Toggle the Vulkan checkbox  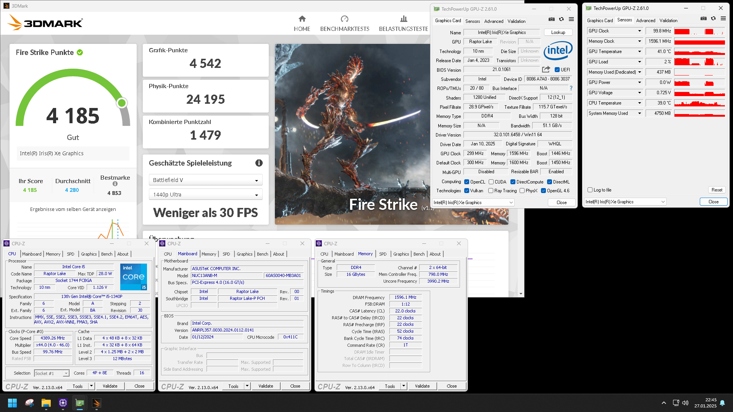(x=467, y=191)
